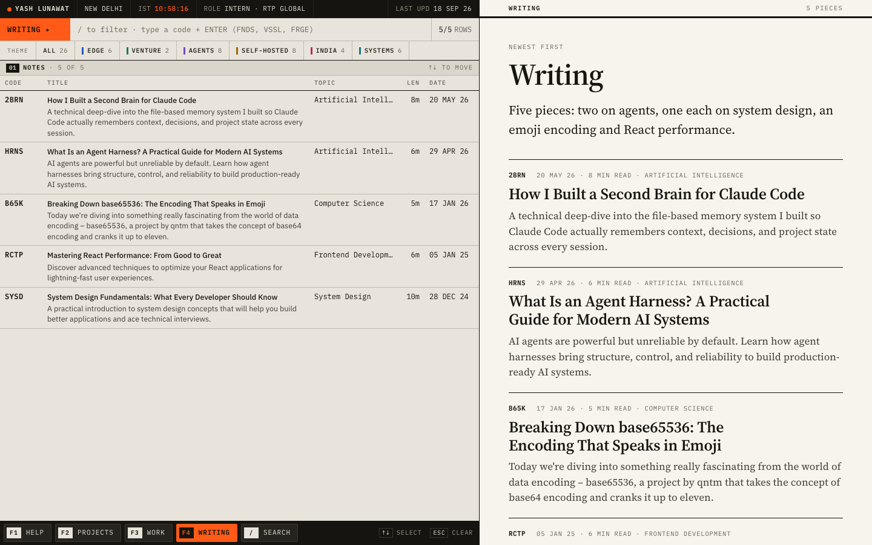Image resolution: width=872 pixels, height=545 pixels.
Task: Filter by the Edge theme tab
Action: tap(97, 51)
